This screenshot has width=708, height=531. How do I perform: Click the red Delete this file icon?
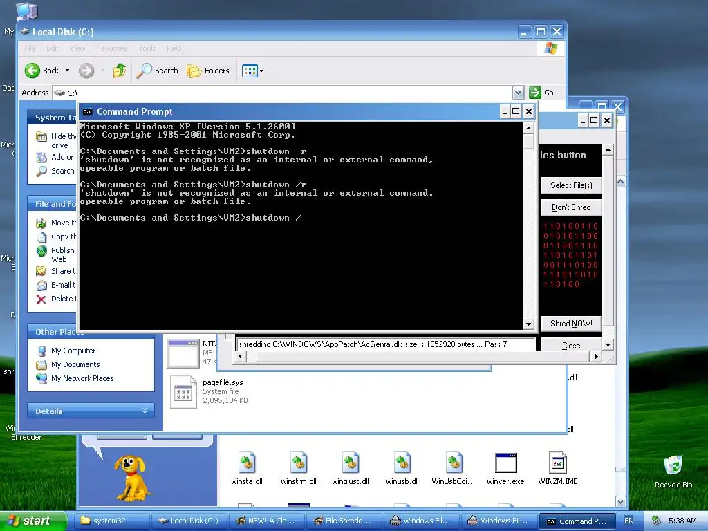pos(41,299)
